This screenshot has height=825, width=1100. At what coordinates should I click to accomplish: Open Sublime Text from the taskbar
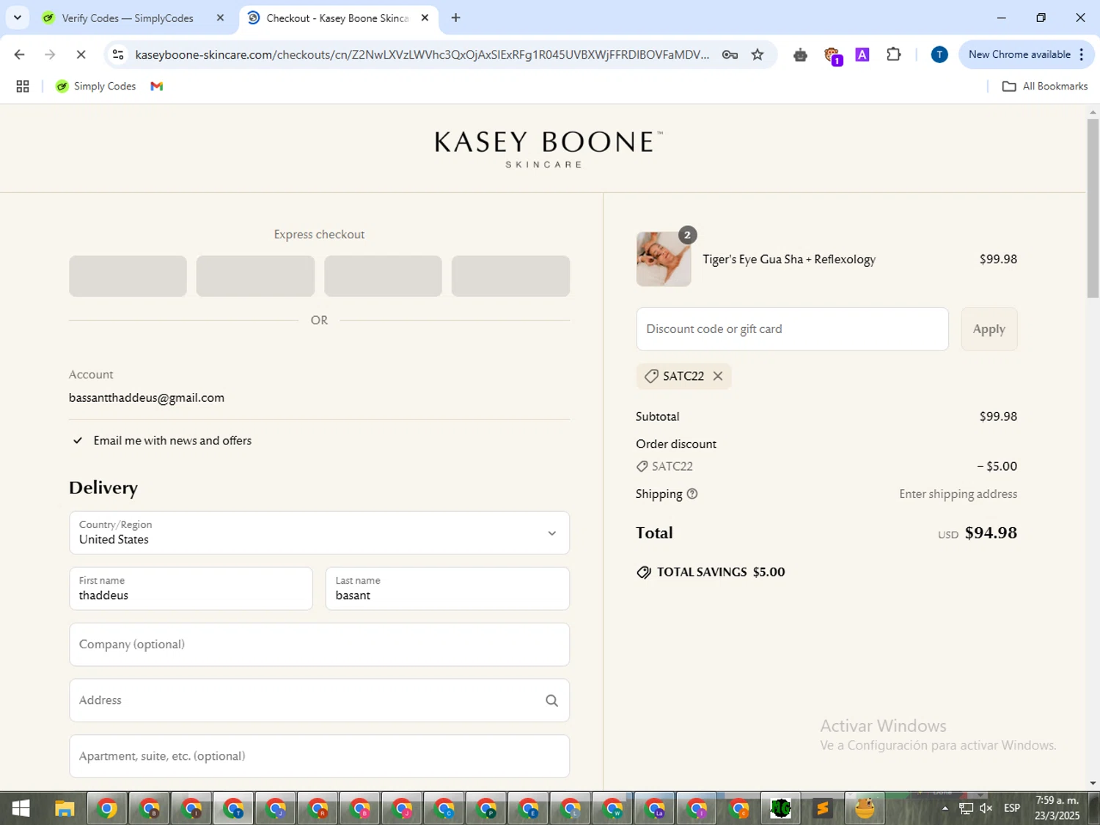coord(823,809)
